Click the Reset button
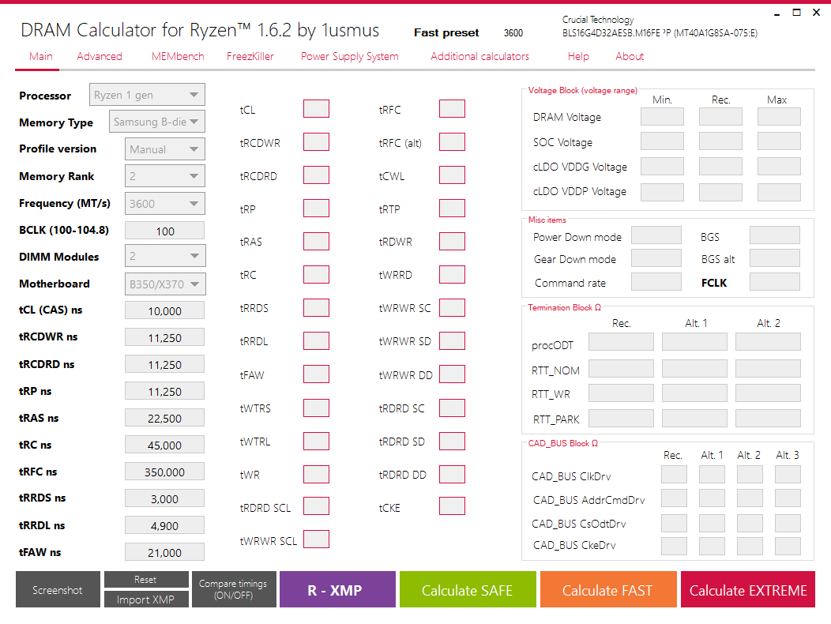The image size is (831, 624). click(146, 580)
